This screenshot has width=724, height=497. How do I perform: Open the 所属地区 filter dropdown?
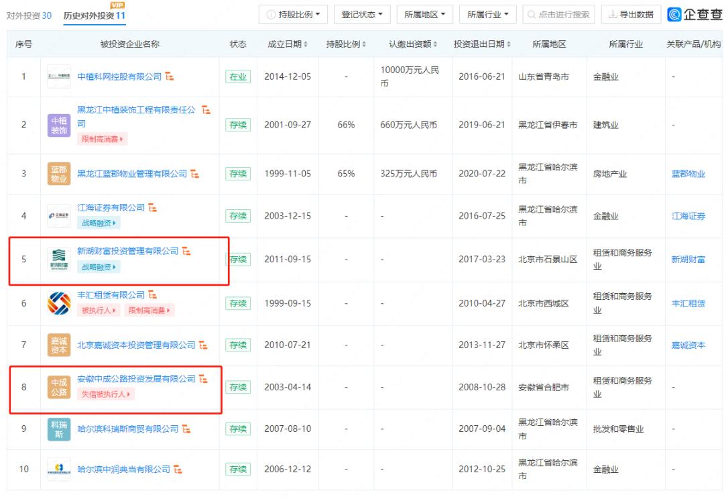click(x=425, y=14)
